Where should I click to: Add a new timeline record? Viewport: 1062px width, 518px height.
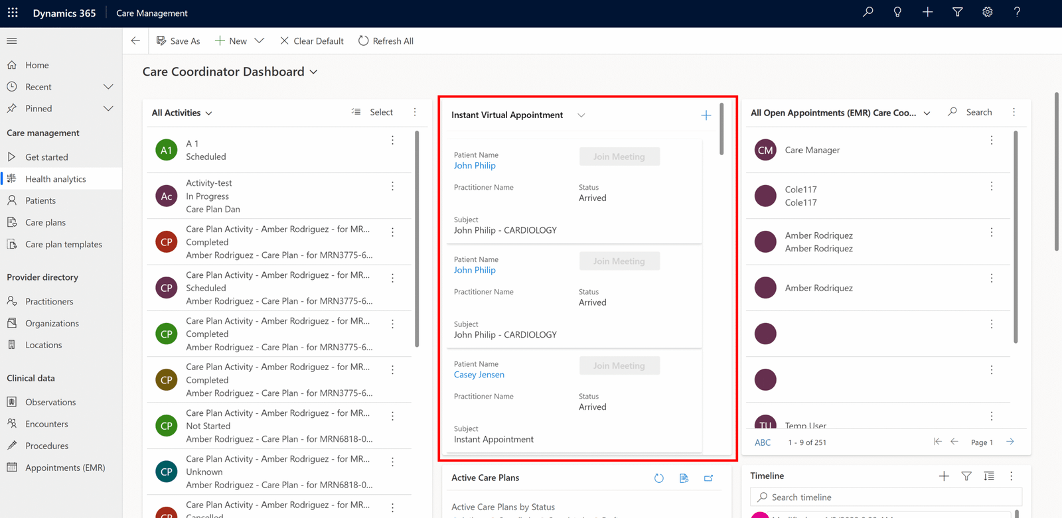[x=943, y=476]
